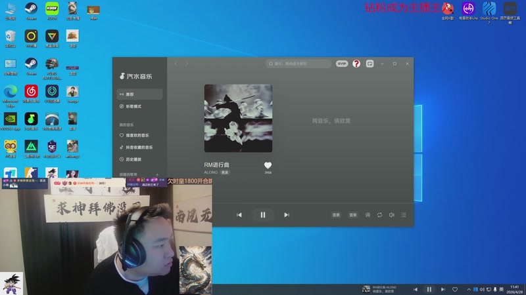Go back with the navigation arrow

tap(176, 64)
